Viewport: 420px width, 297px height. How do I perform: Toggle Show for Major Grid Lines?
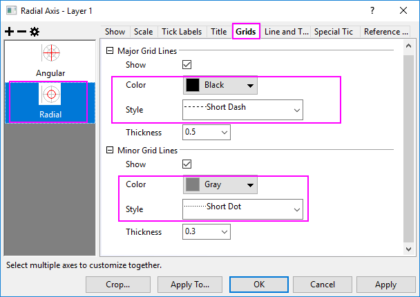coord(187,65)
